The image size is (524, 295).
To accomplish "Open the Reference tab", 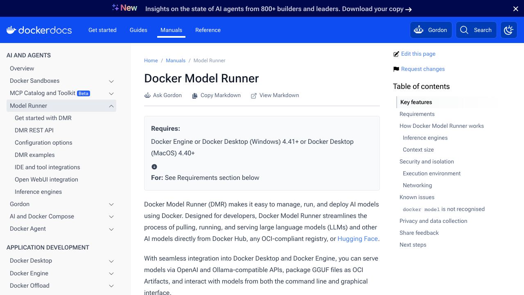I will (x=208, y=30).
